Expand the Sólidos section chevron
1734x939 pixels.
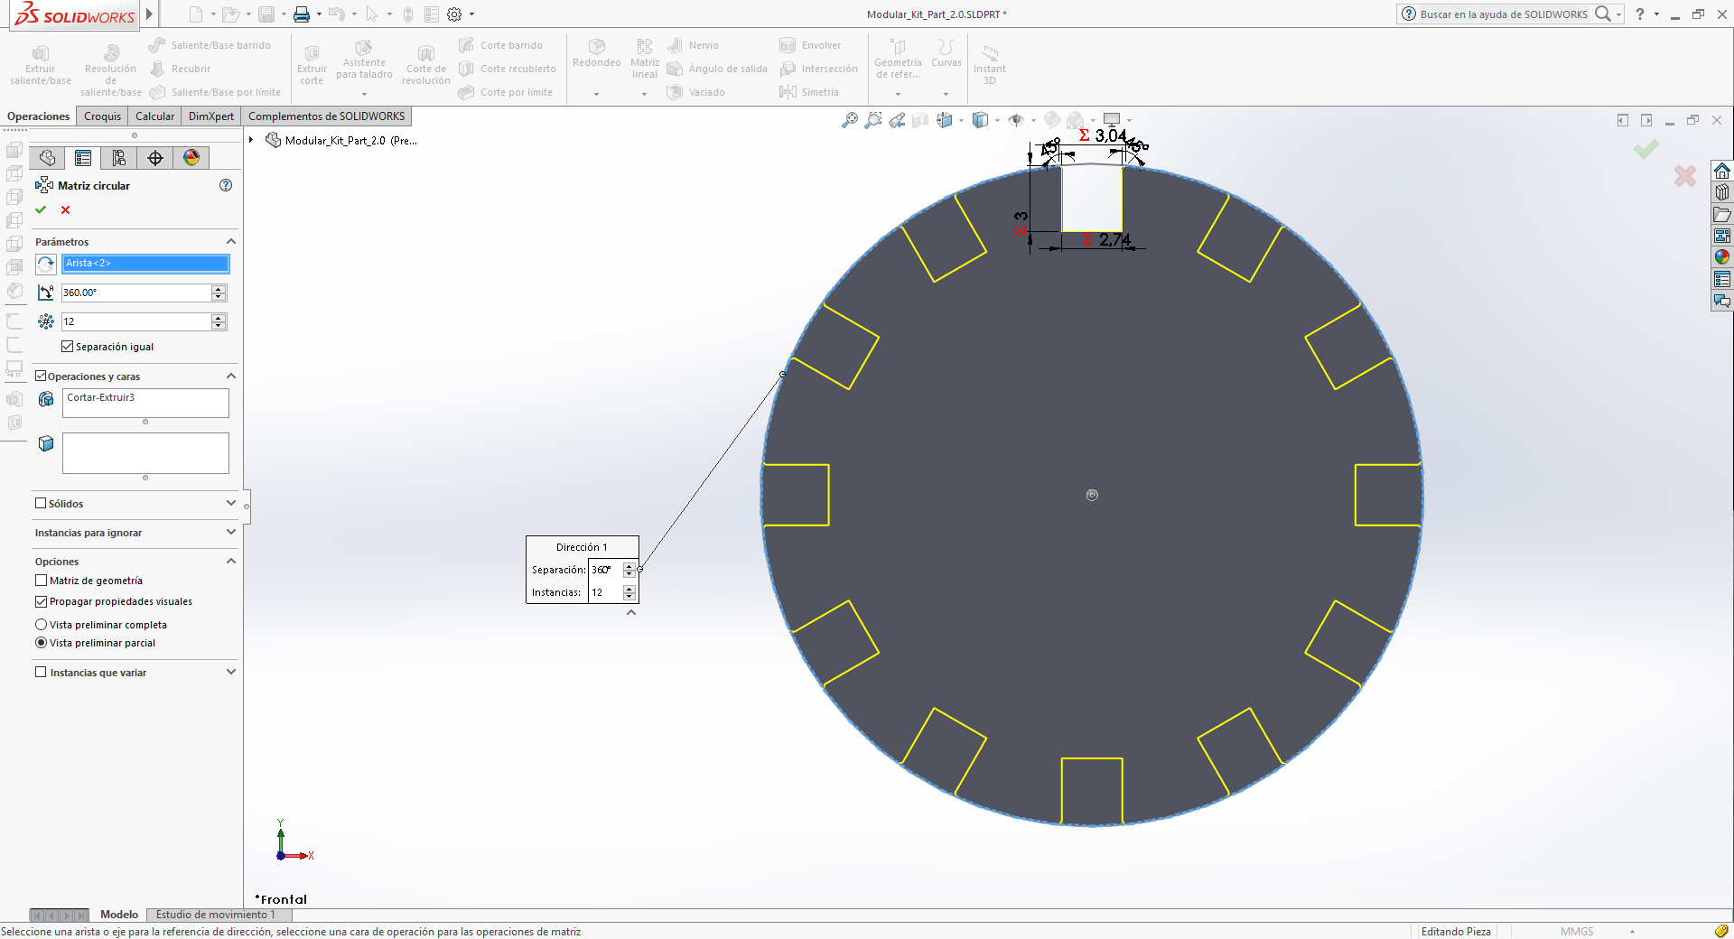pos(231,503)
